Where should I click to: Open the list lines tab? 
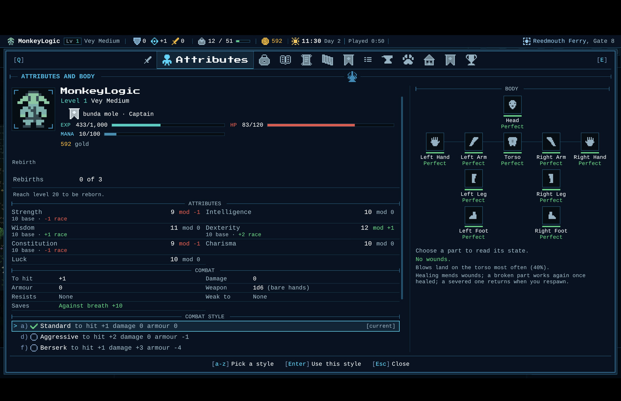(x=368, y=60)
